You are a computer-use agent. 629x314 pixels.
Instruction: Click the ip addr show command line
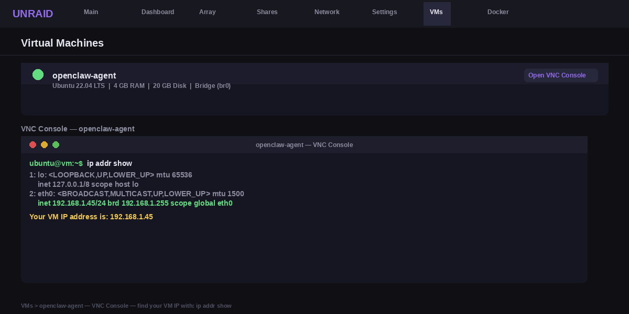(x=81, y=163)
